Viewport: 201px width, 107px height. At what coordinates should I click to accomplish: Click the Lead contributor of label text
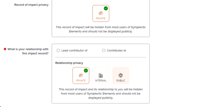point(74,51)
